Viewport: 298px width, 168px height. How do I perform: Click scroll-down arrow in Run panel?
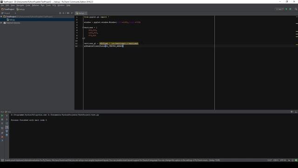click(x=7, y=119)
